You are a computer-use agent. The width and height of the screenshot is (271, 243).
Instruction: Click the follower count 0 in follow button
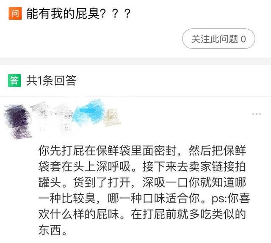tap(243, 39)
